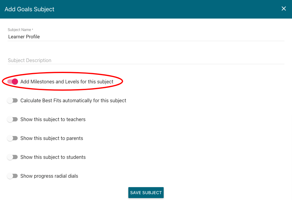Turn on Show this subject to parents switch
292x206 pixels.
click(12, 138)
